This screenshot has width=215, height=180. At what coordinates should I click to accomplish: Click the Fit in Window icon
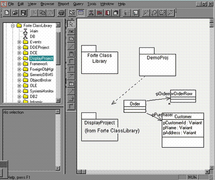click(x=162, y=13)
